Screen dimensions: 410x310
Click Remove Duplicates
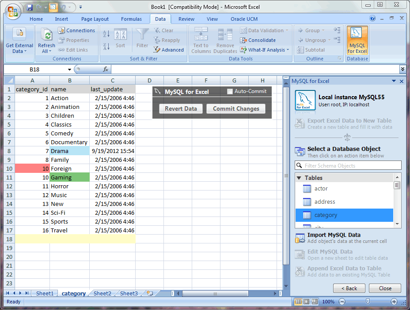225,41
